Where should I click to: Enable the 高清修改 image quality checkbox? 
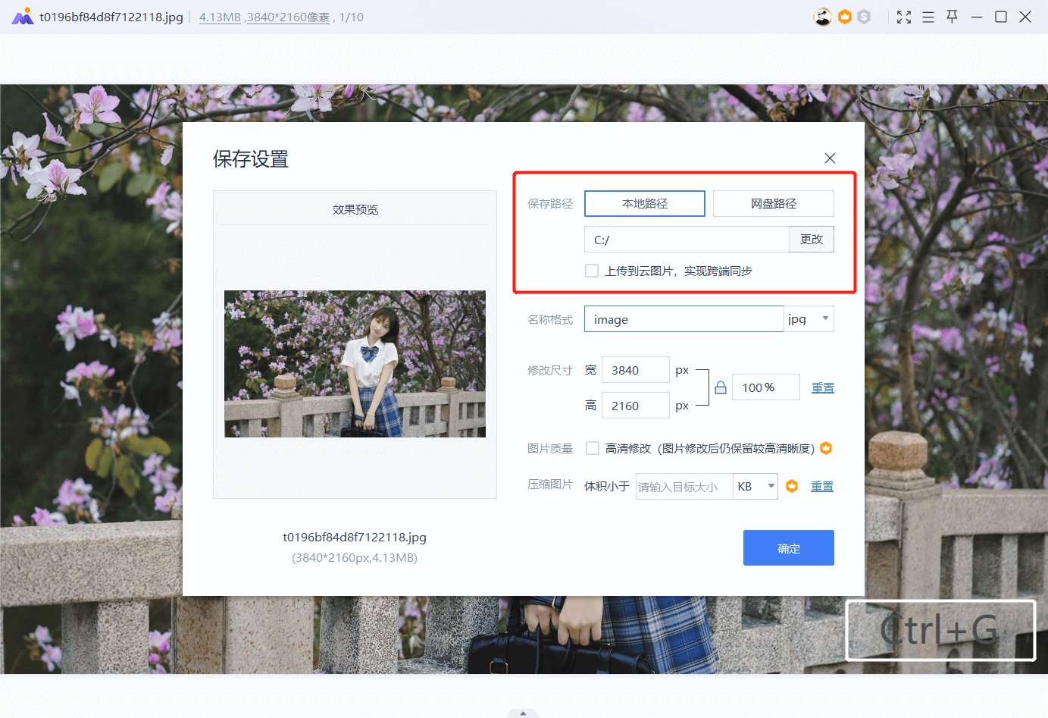point(592,448)
